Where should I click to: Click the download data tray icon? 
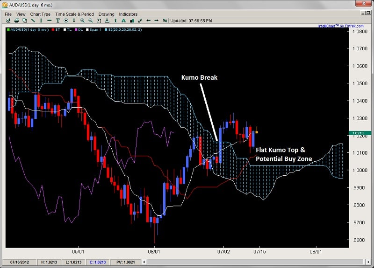coord(107,21)
